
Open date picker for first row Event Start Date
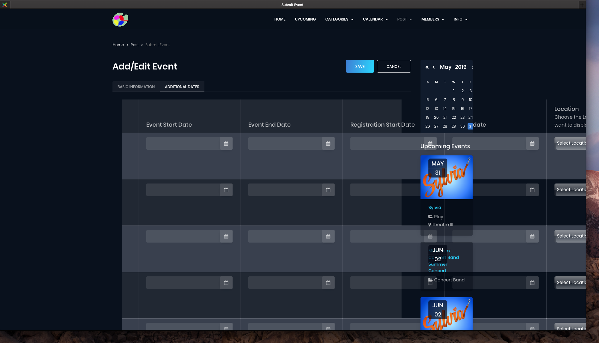click(226, 143)
